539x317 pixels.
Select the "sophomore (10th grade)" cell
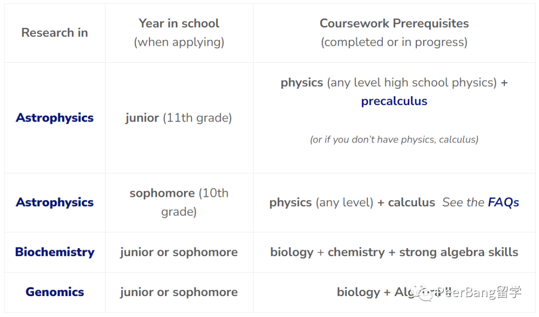click(179, 202)
